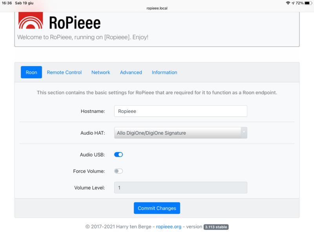Tap the location arrow status icon
The height and width of the screenshot is (235, 314).
tap(293, 3)
